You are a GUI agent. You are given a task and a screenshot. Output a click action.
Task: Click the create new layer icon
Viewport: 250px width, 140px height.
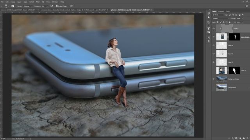pos(247,138)
